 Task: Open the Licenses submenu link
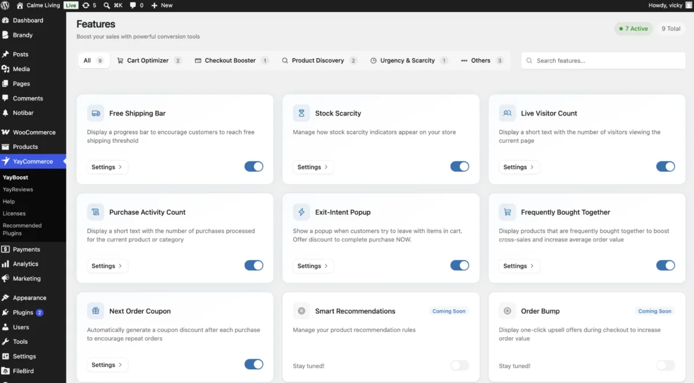pos(14,213)
